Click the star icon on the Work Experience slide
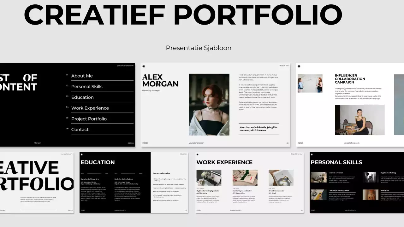 click(x=198, y=155)
